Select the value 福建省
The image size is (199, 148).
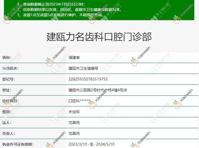tap(74, 57)
